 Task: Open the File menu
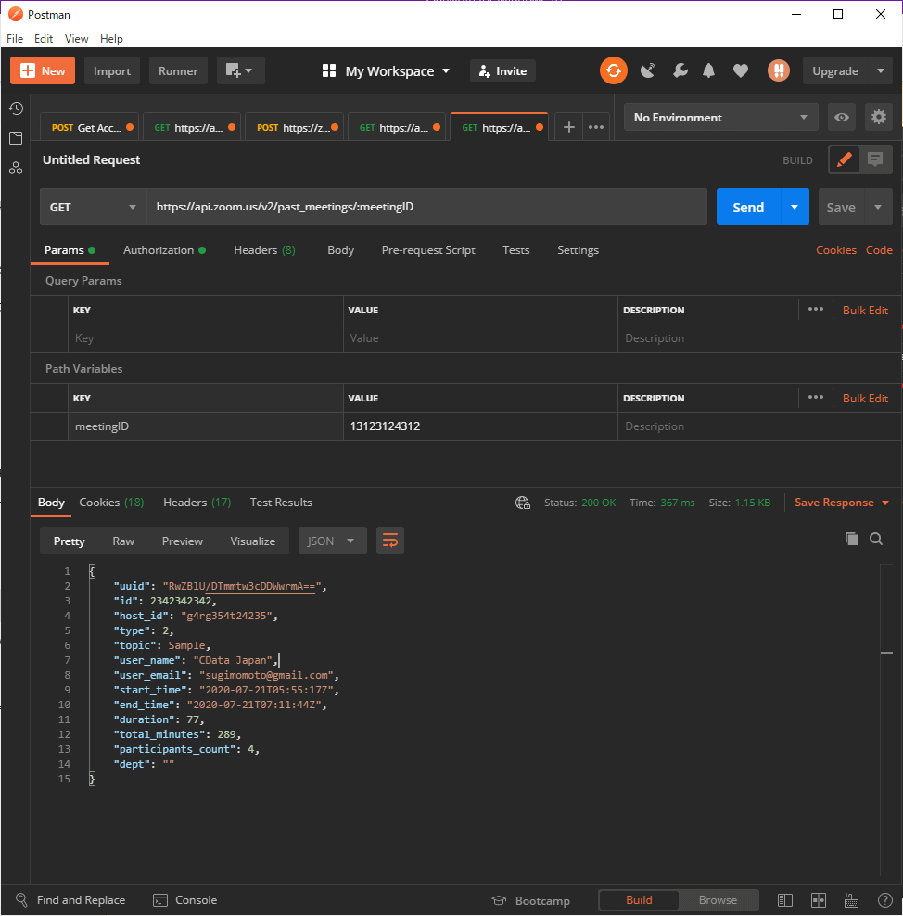point(15,39)
